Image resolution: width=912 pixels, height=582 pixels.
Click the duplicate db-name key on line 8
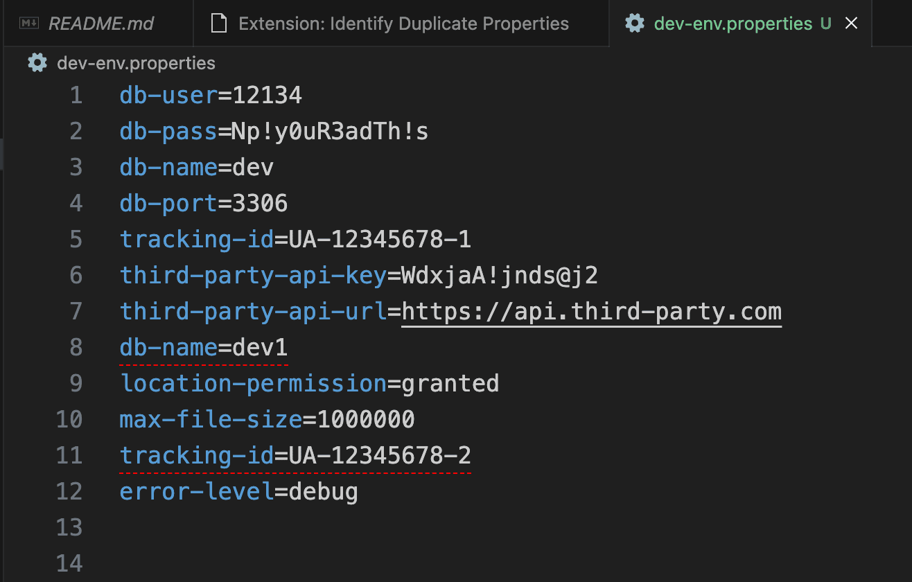click(x=169, y=347)
